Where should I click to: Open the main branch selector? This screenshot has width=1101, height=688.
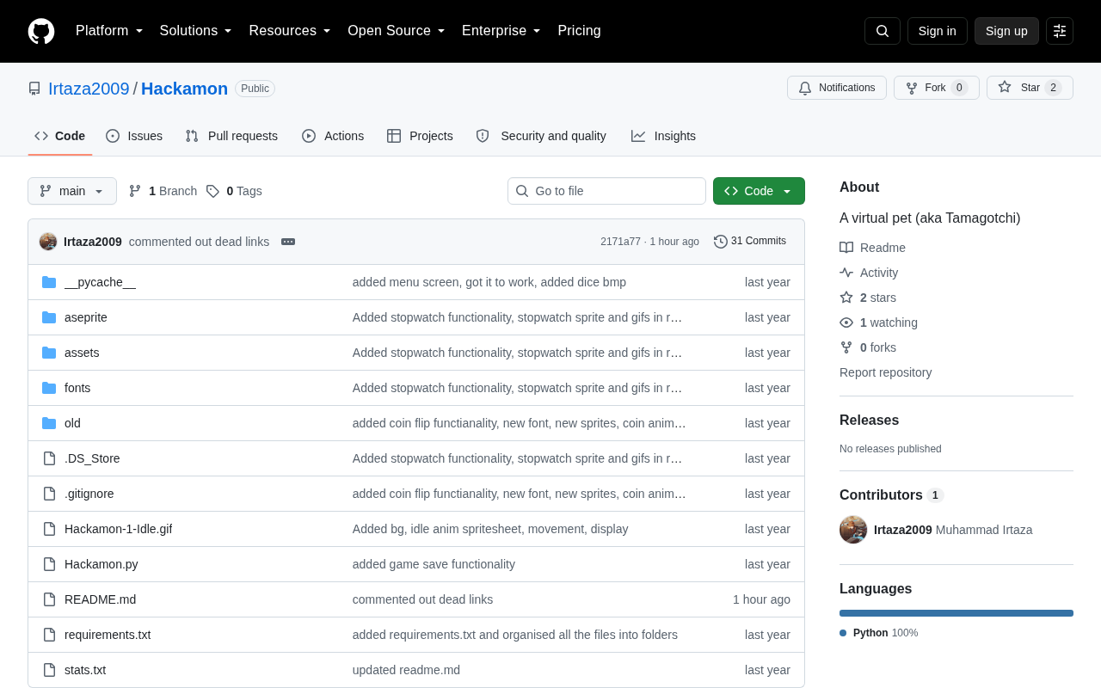click(72, 191)
